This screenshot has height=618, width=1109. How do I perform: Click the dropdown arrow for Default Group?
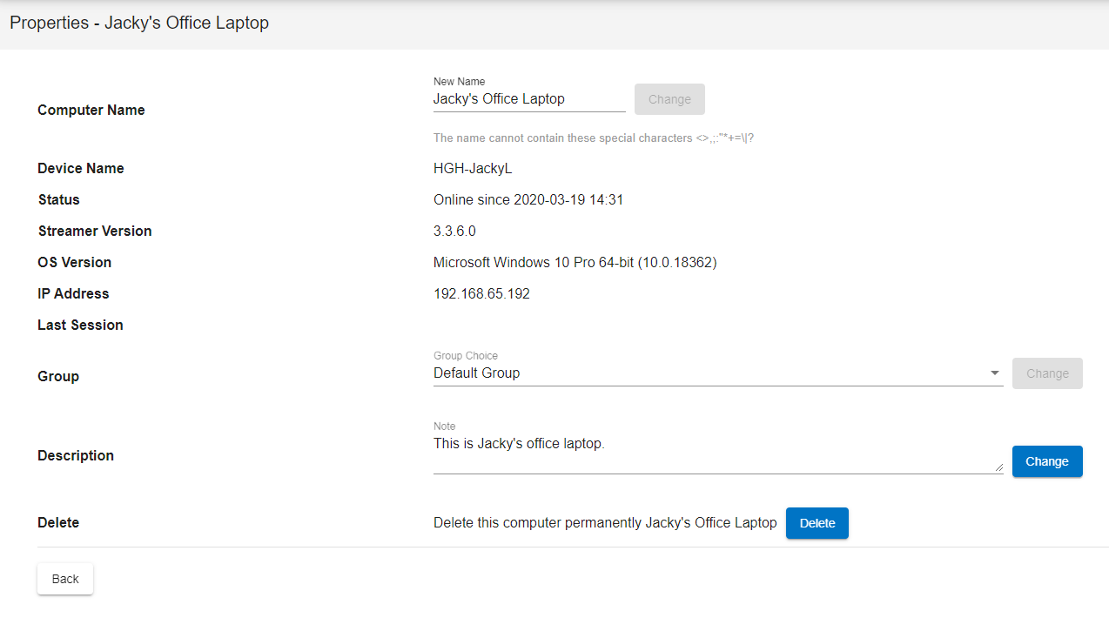point(995,373)
